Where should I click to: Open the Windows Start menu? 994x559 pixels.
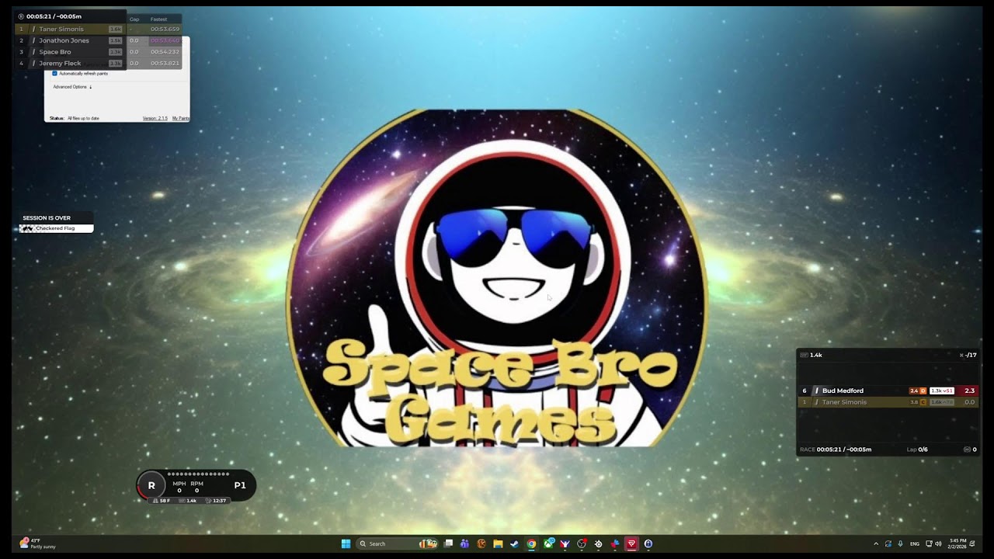[346, 543]
